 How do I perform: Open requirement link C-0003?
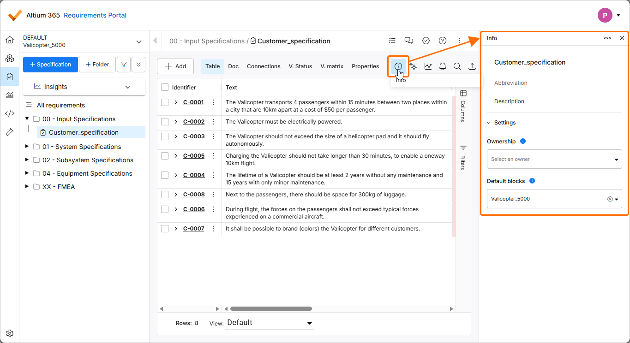tap(193, 136)
